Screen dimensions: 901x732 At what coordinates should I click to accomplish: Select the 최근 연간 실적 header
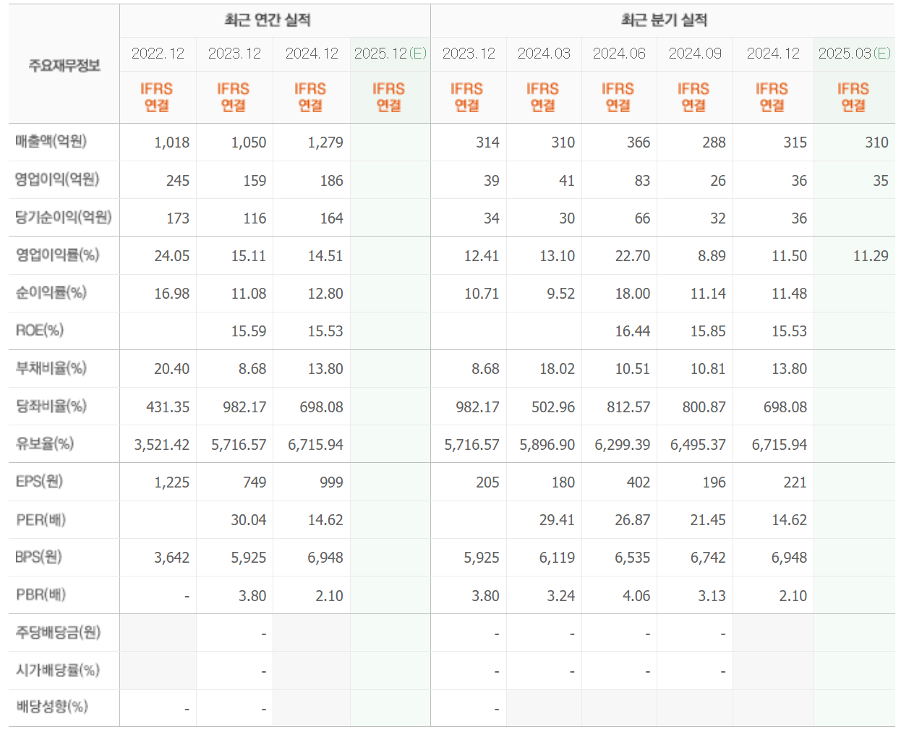pos(267,20)
